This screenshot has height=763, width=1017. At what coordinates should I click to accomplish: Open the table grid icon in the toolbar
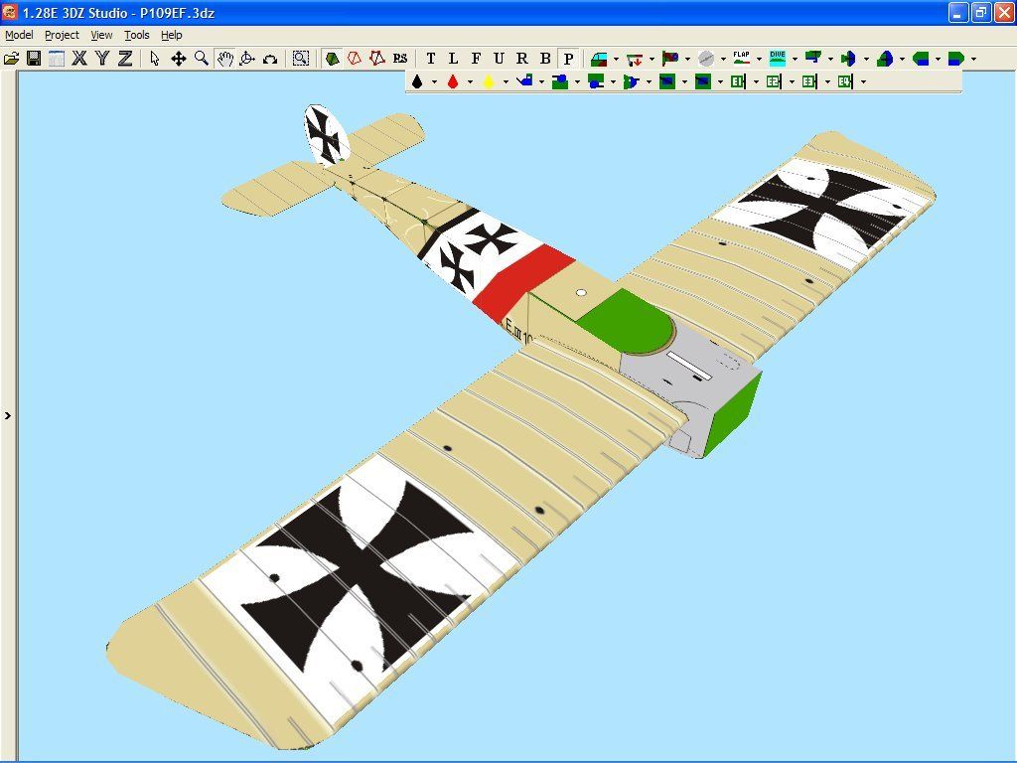pyautogui.click(x=57, y=59)
